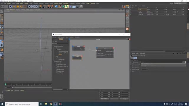The width and height of the screenshot is (189, 106).
Task: Open MoGraph menu in main menu bar
Action: tap(66, 3)
